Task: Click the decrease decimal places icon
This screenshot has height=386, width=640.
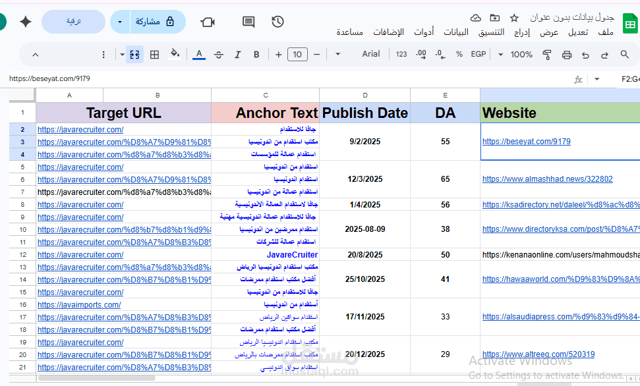Action: click(440, 54)
